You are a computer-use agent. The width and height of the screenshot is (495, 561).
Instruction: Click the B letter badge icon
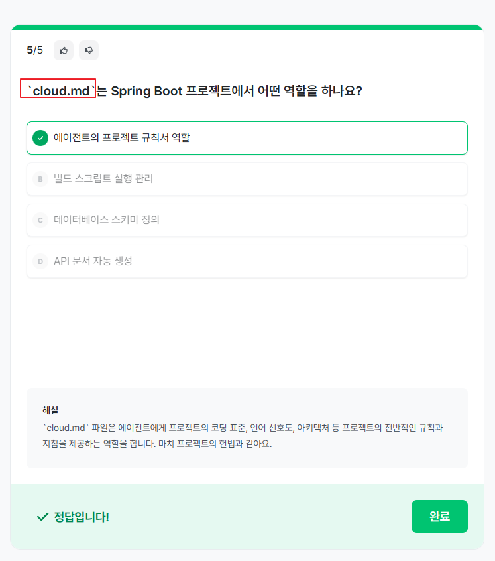(40, 179)
